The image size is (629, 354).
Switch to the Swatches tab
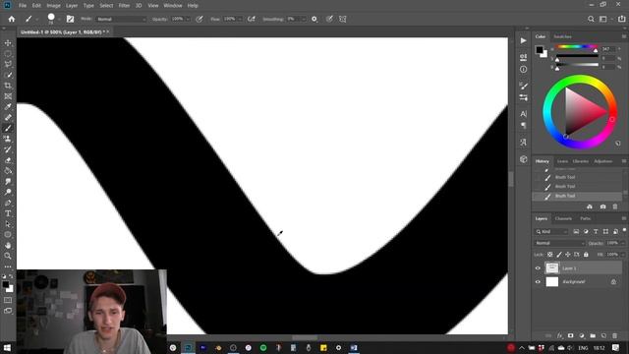click(562, 36)
